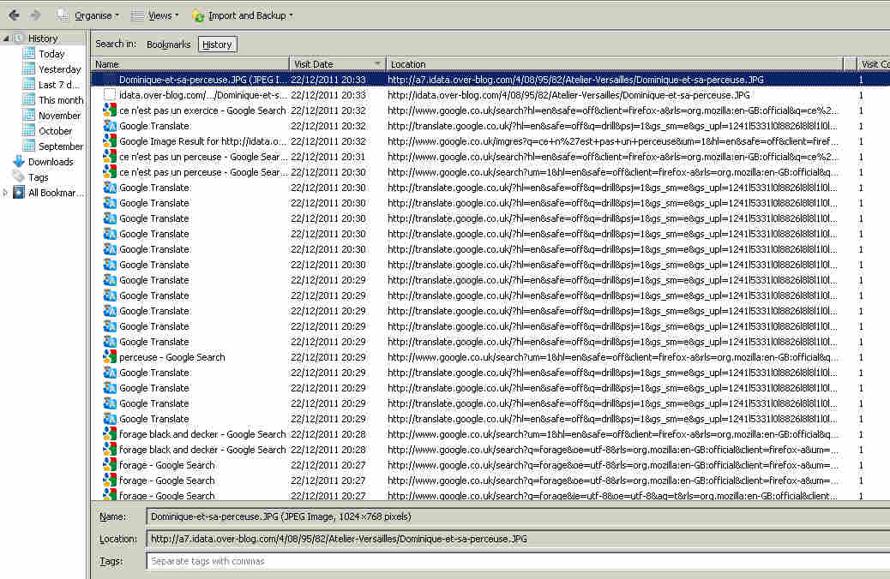
Task: Click the Tags icon in sidebar
Action: click(19, 177)
